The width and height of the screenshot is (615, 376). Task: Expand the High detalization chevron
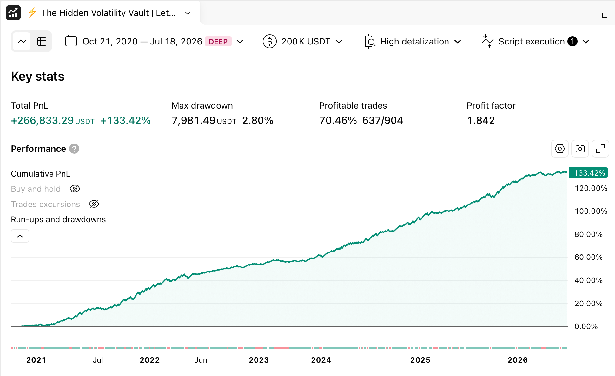click(x=458, y=42)
